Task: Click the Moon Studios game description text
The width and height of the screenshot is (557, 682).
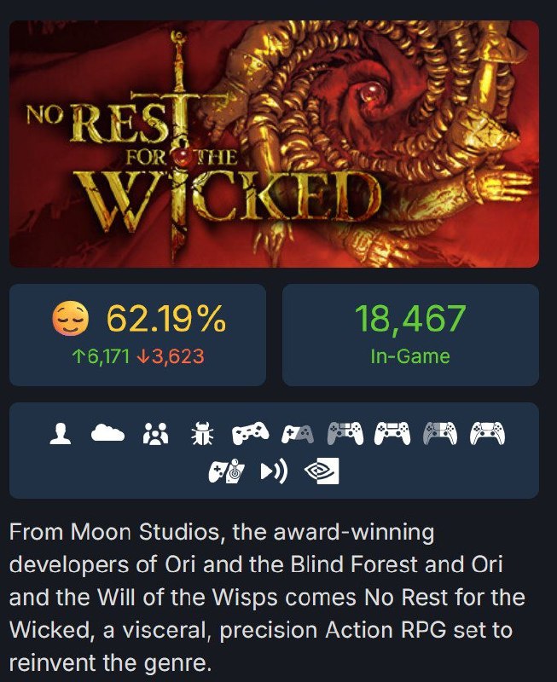Action: point(267,597)
